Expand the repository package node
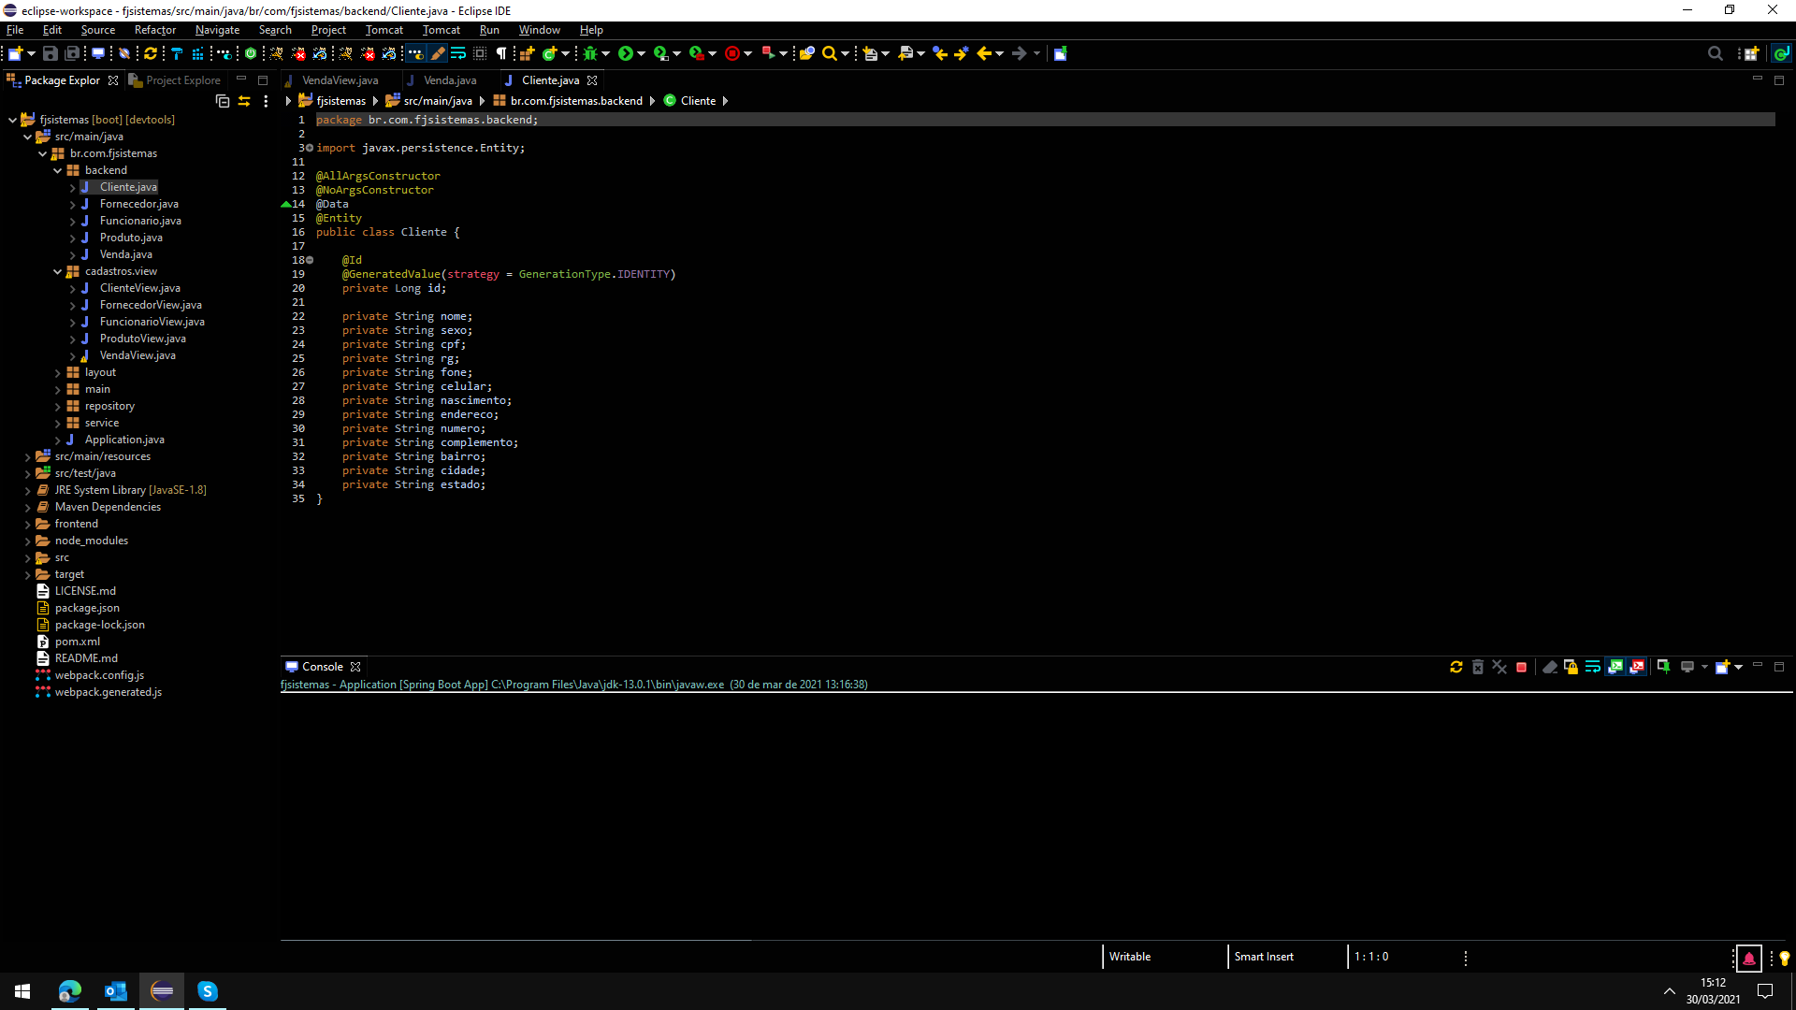Image resolution: width=1796 pixels, height=1010 pixels. coord(57,406)
